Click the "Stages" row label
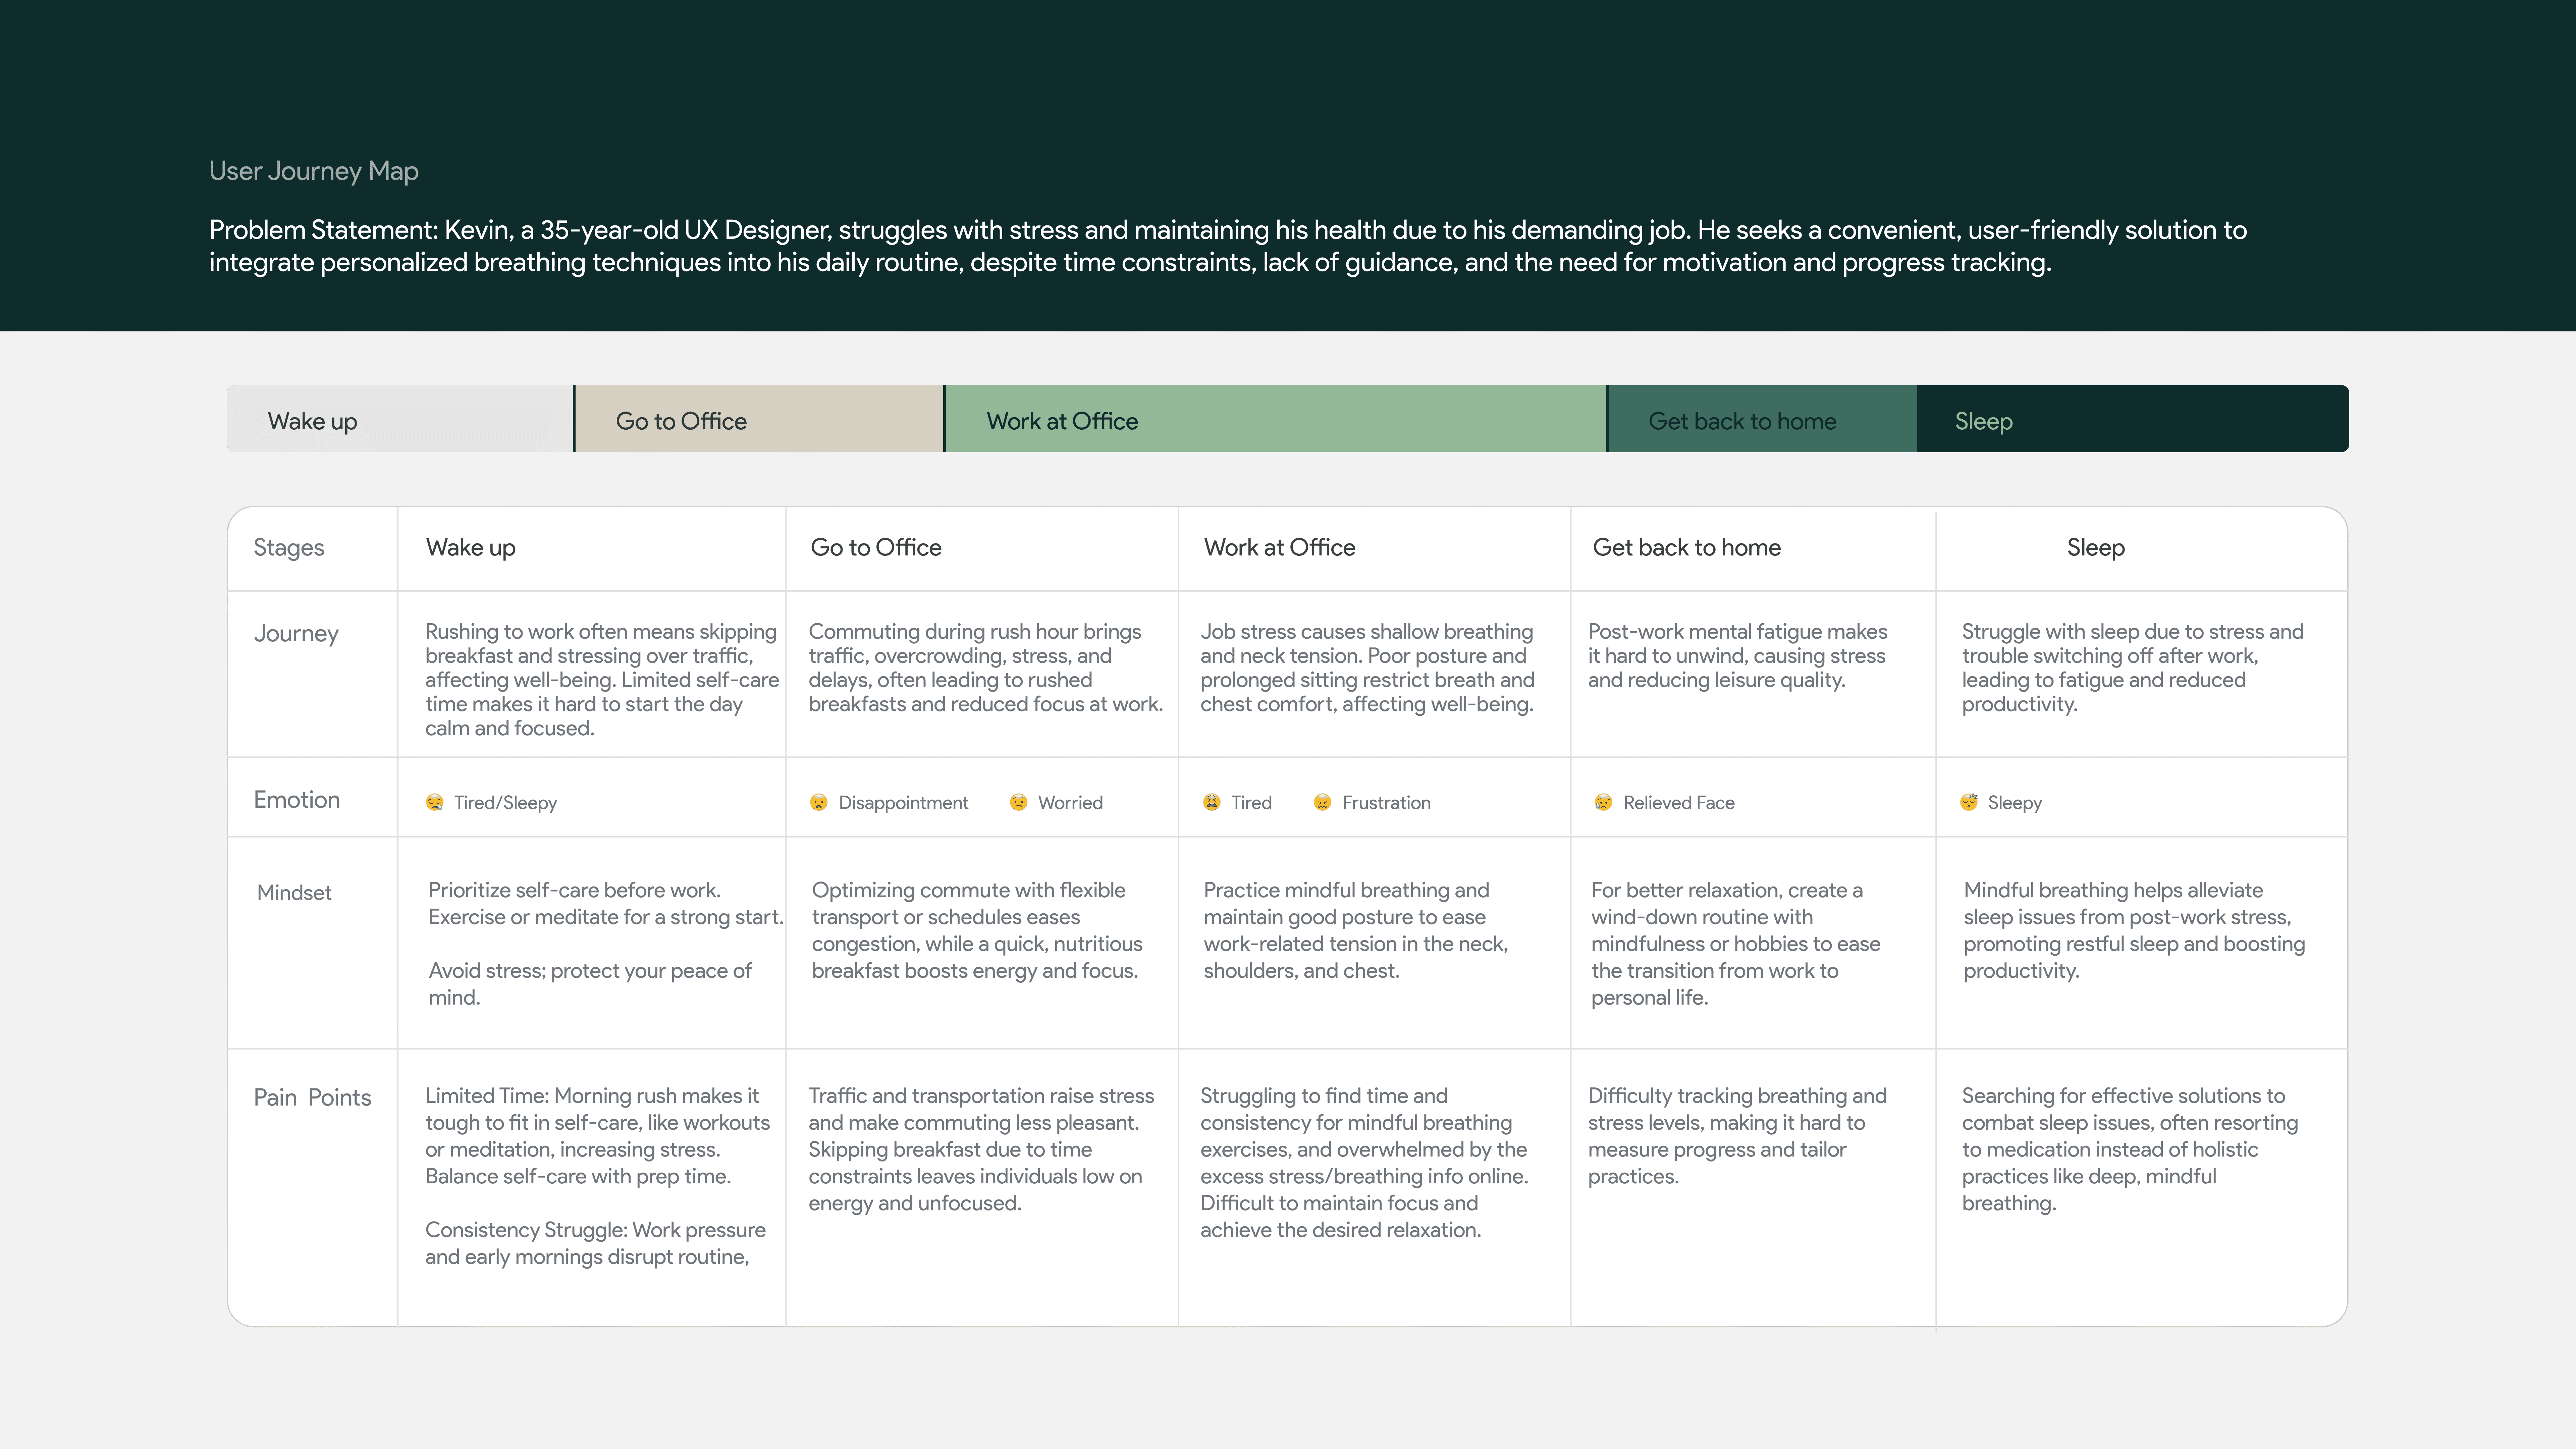This screenshot has width=2576, height=1449. pos(289,548)
